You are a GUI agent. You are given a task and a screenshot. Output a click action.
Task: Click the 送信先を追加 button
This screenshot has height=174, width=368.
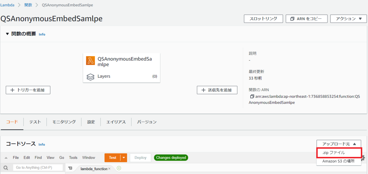pyautogui.click(x=217, y=90)
